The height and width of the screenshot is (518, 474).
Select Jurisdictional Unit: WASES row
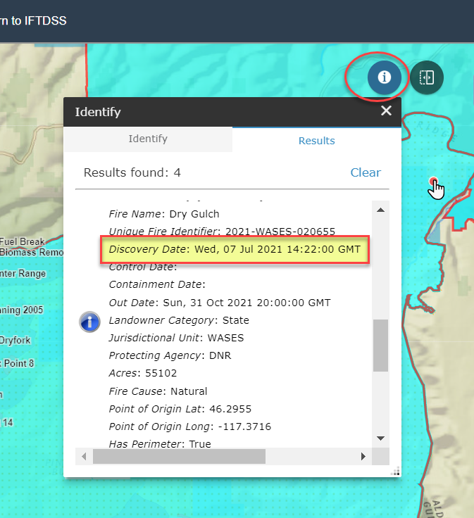point(176,338)
